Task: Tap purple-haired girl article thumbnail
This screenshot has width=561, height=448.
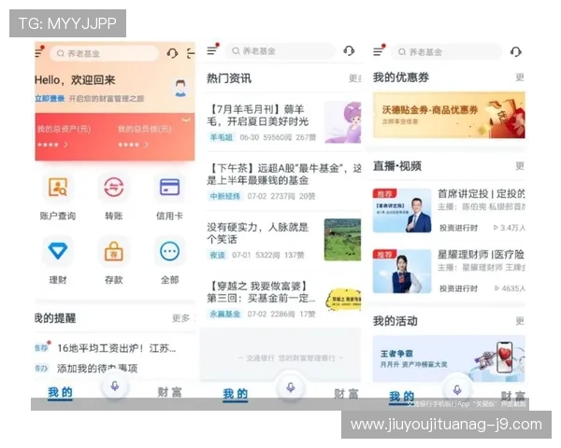Action: (343, 122)
